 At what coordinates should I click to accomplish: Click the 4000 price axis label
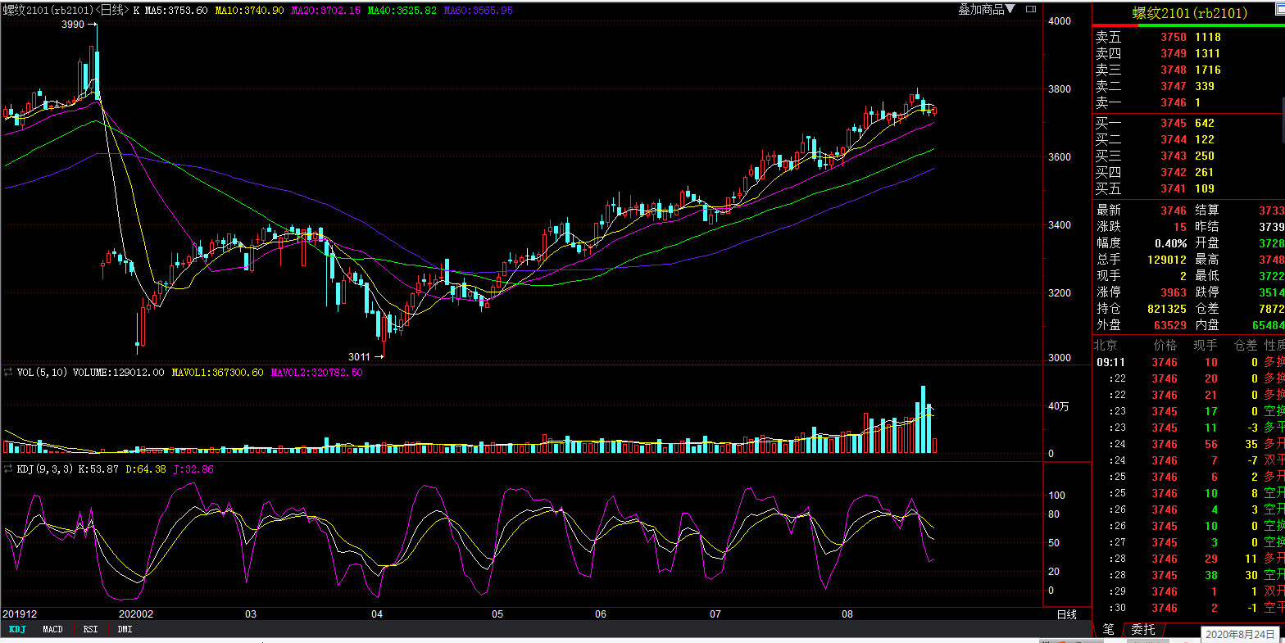(x=1060, y=20)
